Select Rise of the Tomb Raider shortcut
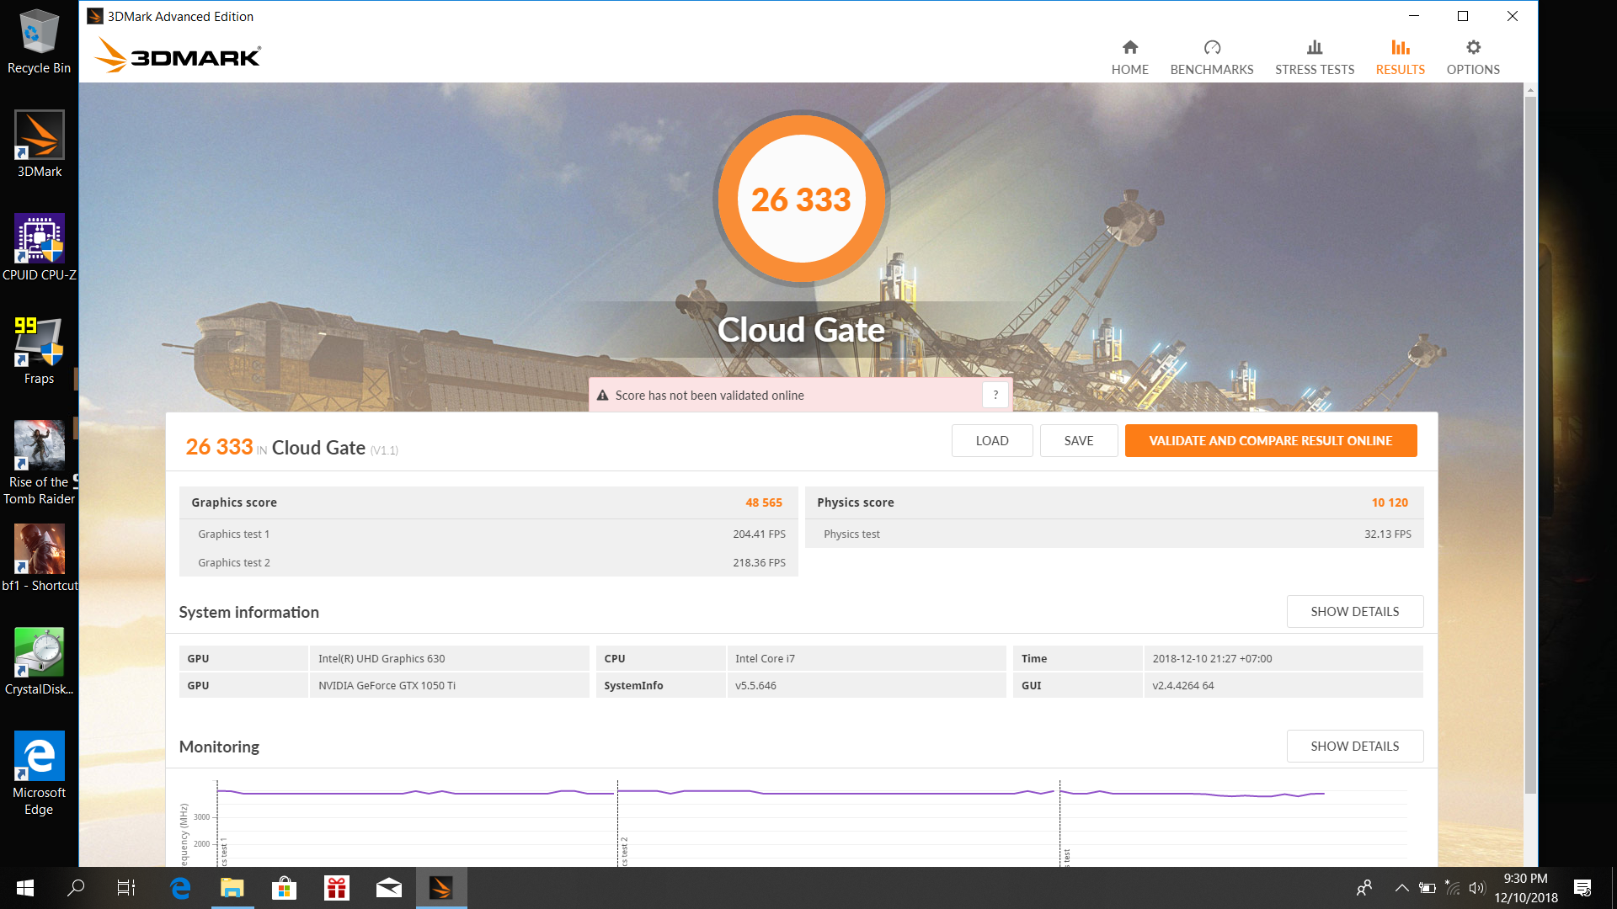The image size is (1617, 909). (x=39, y=463)
